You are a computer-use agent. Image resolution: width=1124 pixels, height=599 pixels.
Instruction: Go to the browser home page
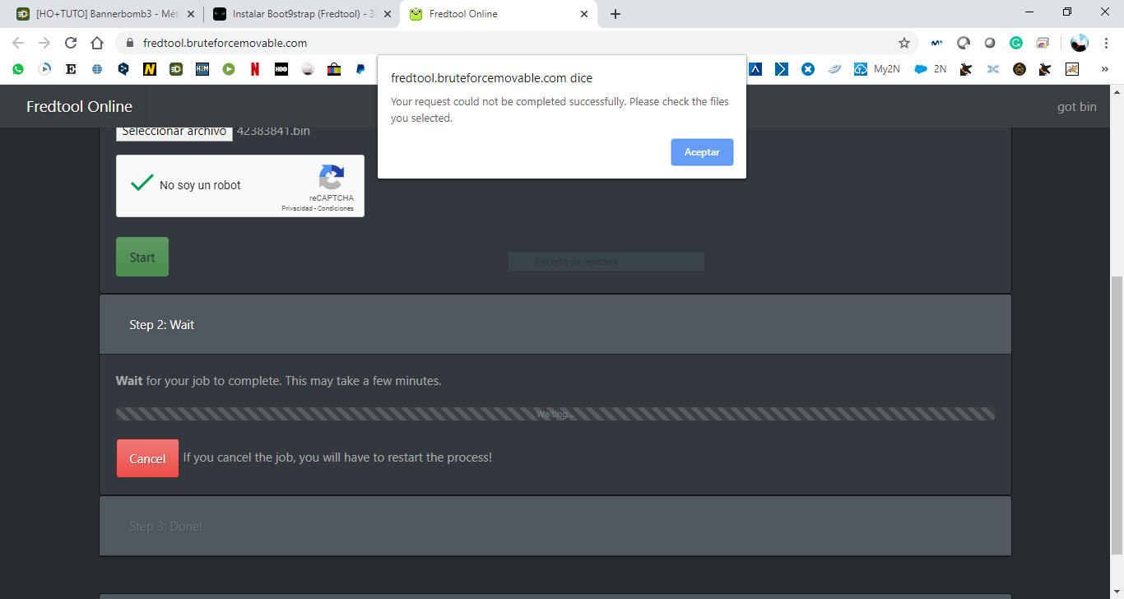tap(97, 43)
